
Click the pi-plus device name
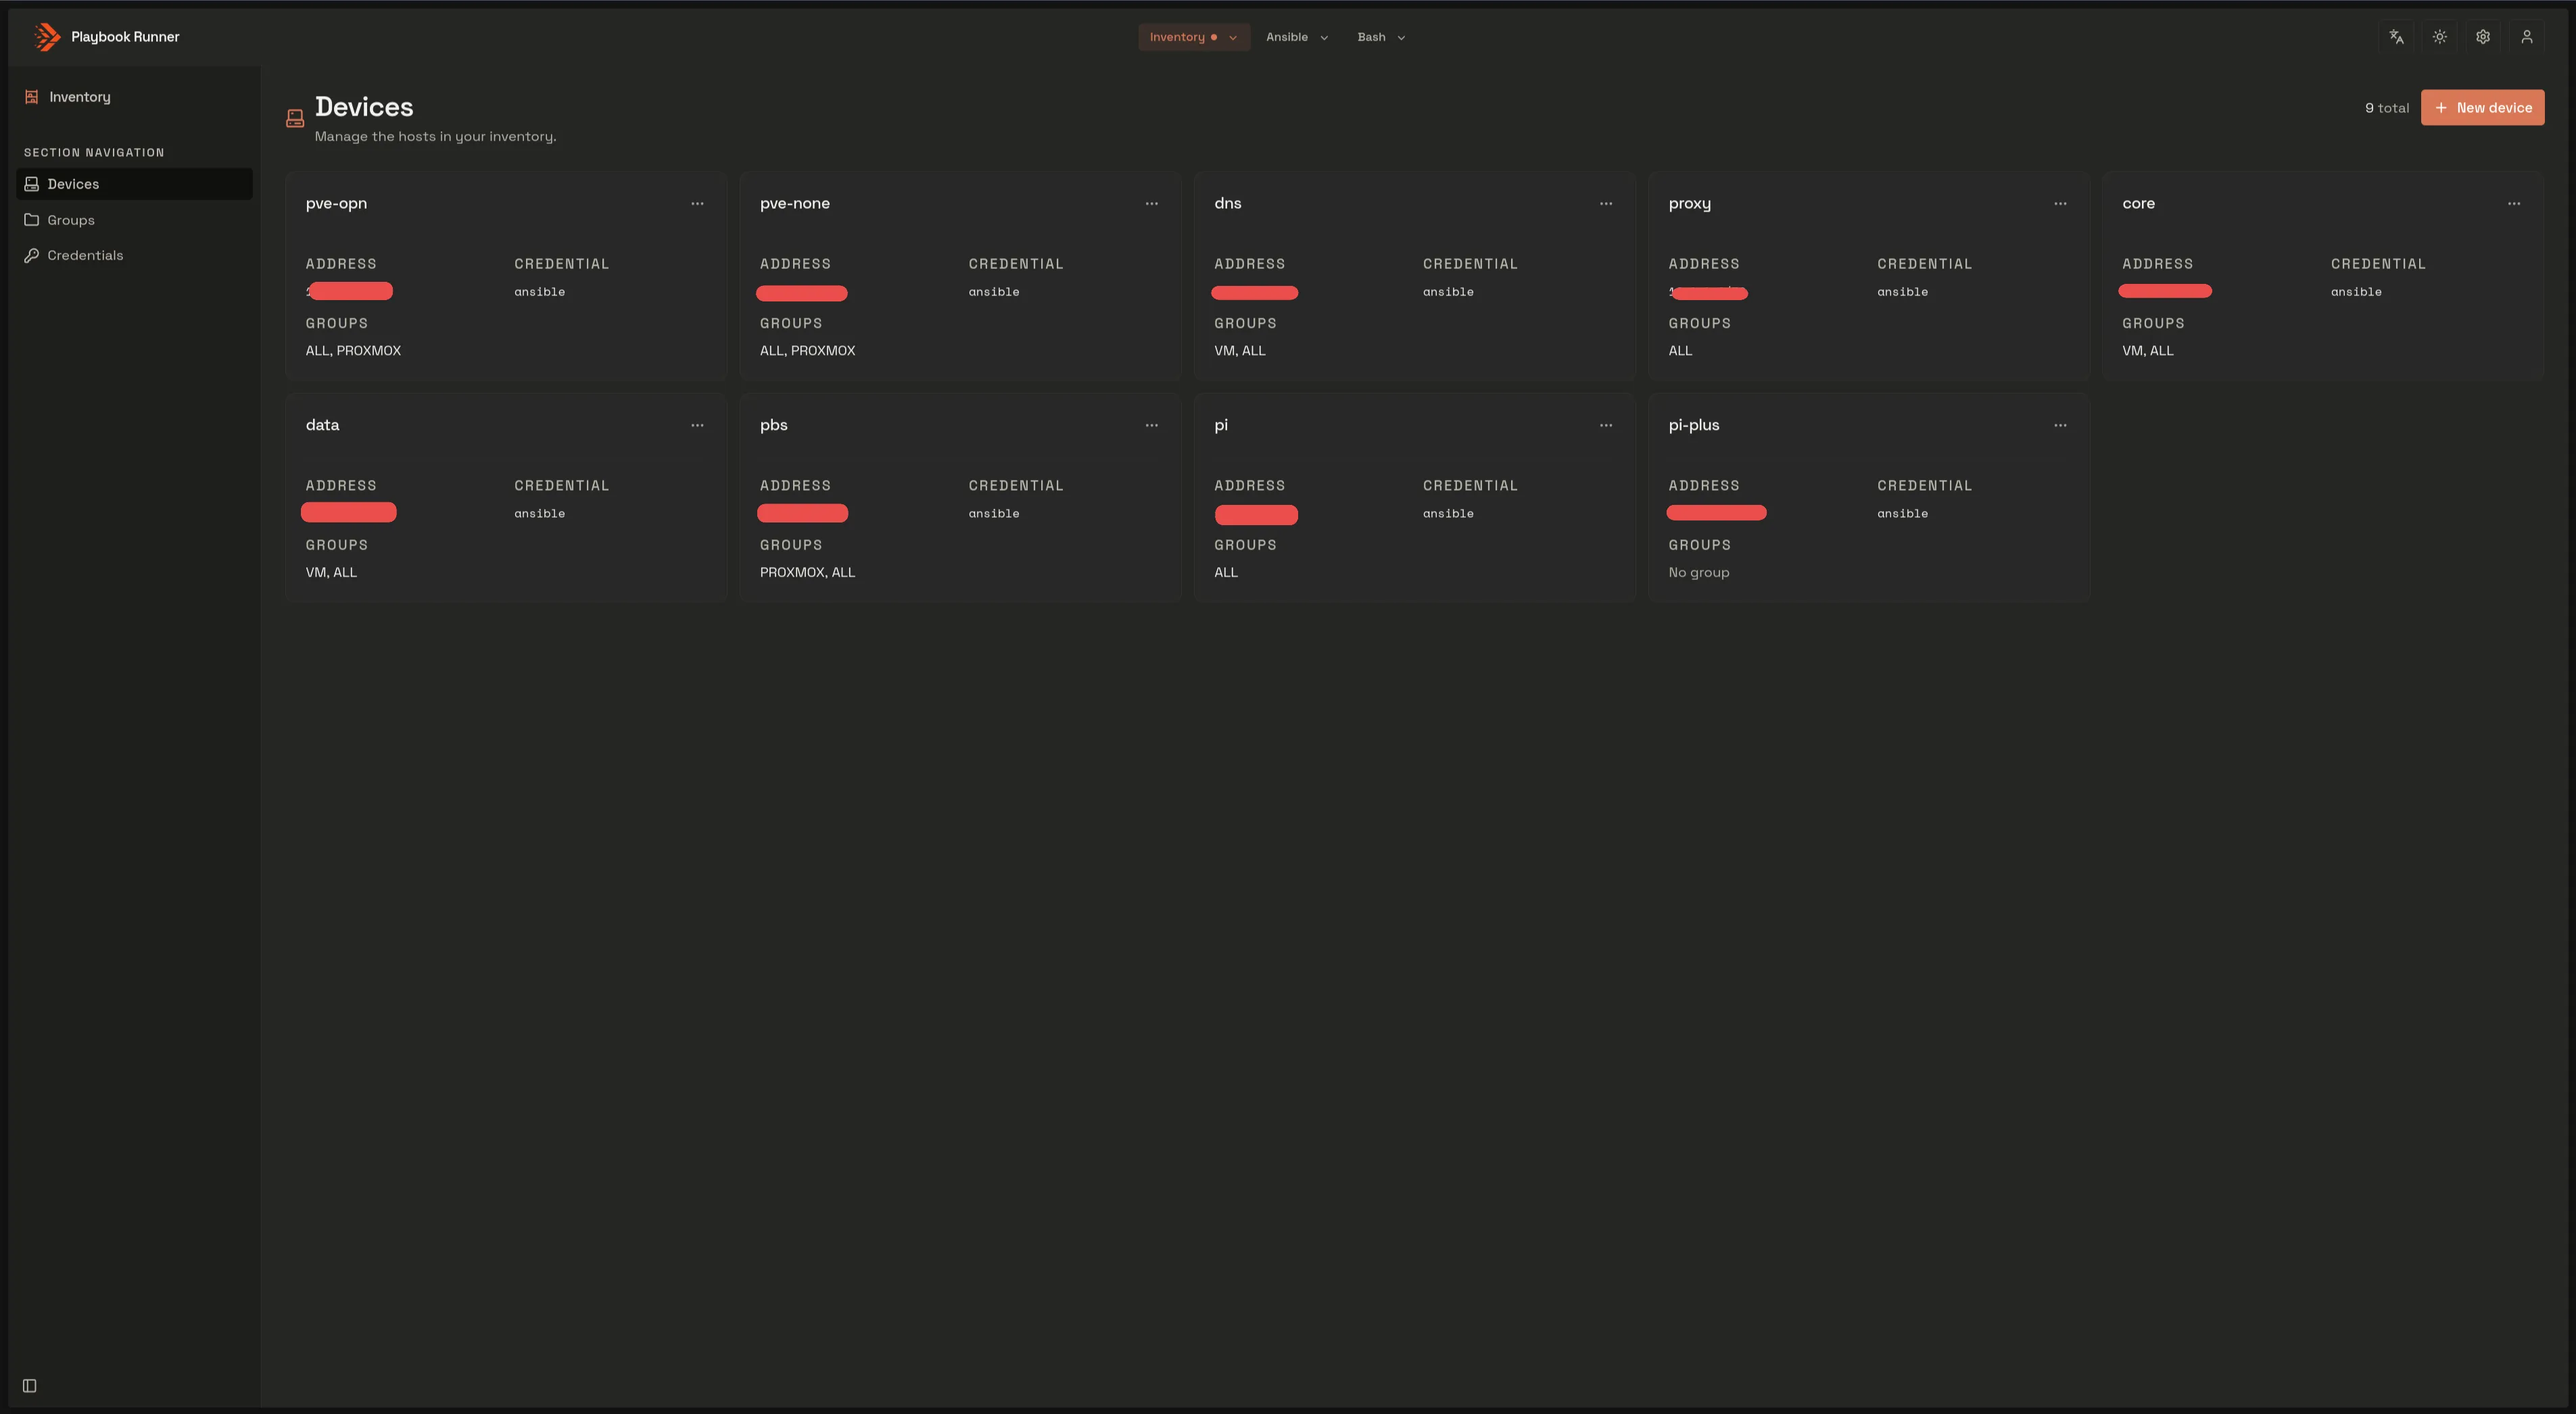tap(1693, 426)
